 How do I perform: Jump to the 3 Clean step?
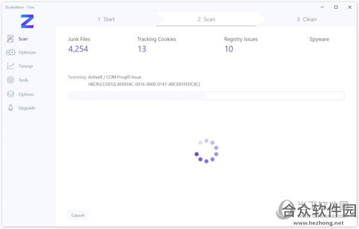pos(306,19)
